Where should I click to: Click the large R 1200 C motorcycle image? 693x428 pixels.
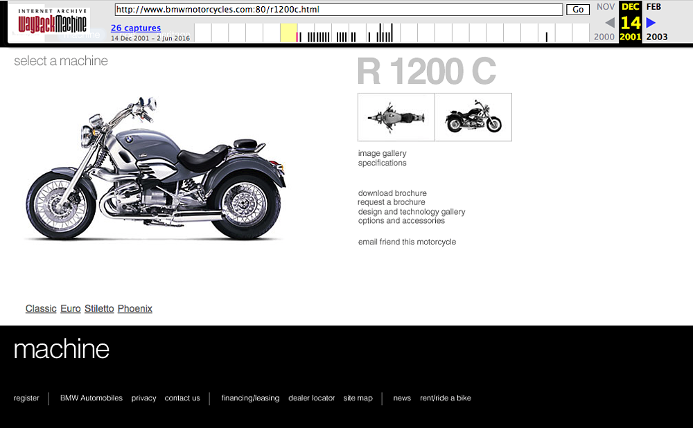(x=155, y=168)
